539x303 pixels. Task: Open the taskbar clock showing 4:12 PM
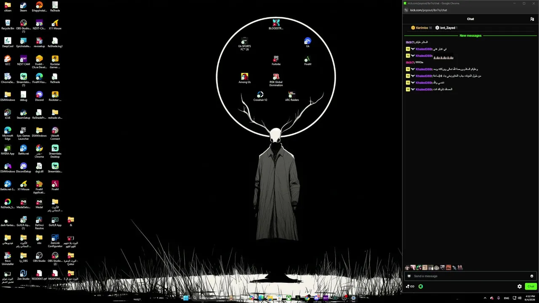[x=531, y=298]
